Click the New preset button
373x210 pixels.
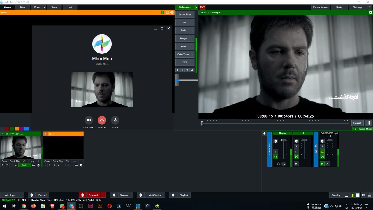pos(22,7)
